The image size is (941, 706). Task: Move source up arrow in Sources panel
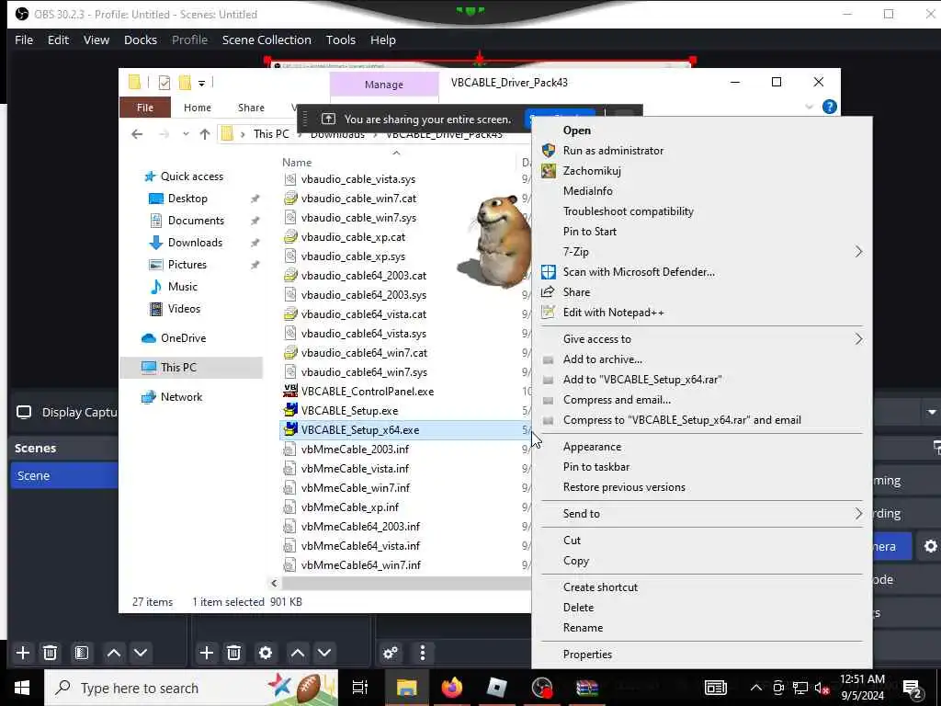[297, 653]
